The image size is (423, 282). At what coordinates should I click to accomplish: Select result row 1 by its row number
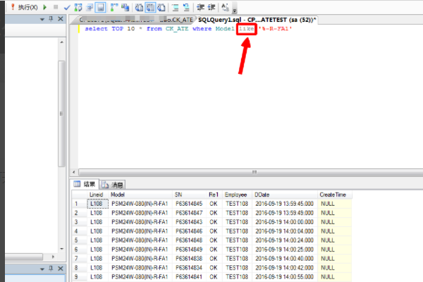coord(80,204)
